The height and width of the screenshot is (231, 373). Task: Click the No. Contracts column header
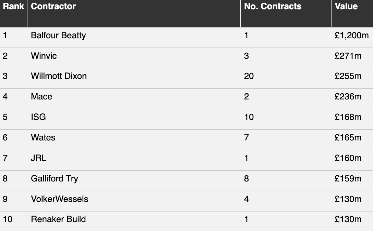(273, 6)
